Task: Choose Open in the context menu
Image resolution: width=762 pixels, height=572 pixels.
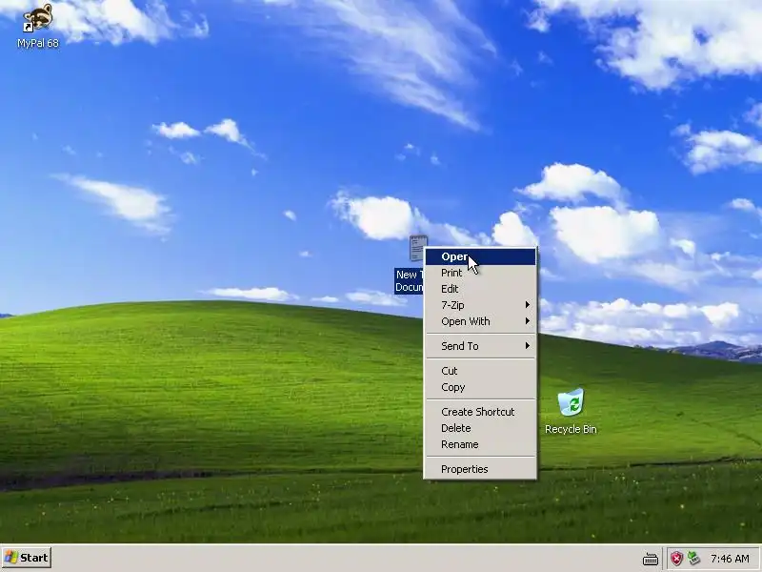Action: coord(481,256)
